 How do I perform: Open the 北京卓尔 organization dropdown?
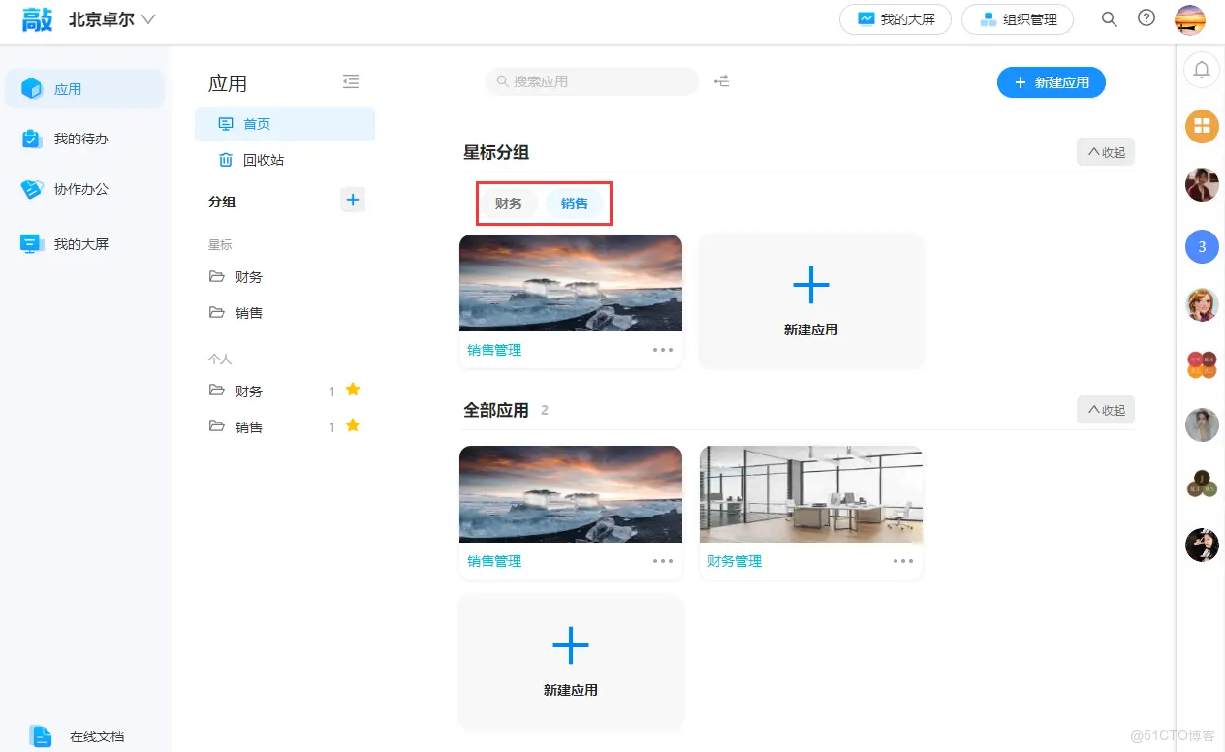[x=111, y=19]
